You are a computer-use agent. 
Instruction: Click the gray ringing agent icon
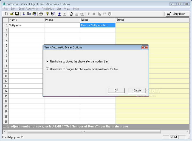pyautogui.click(x=82, y=14)
